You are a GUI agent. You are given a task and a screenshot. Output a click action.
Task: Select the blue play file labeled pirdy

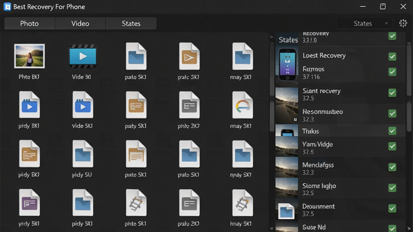tap(29, 105)
